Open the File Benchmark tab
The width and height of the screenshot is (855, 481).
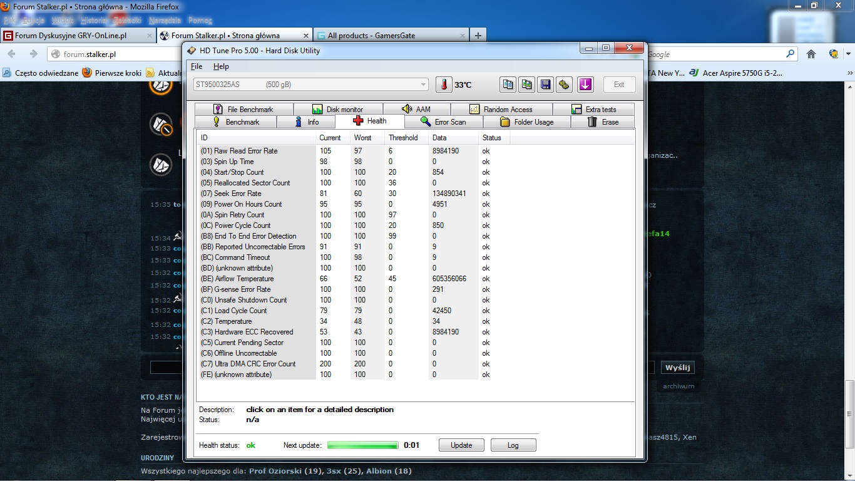point(243,109)
